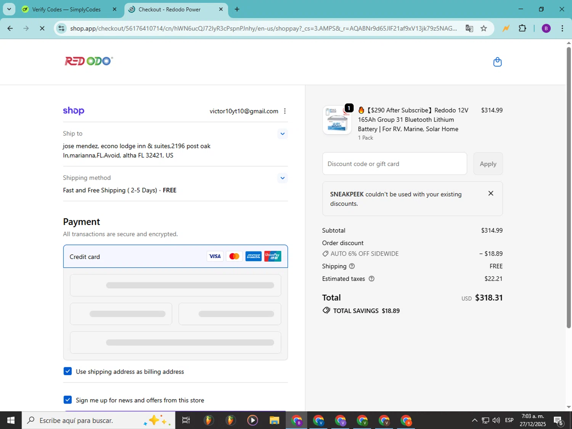Image resolution: width=572 pixels, height=429 pixels.
Task: Click the Windows taskbar search box
Action: (98, 420)
